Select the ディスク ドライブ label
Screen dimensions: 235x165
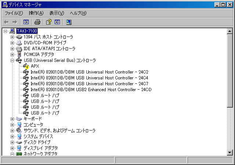[37, 142]
